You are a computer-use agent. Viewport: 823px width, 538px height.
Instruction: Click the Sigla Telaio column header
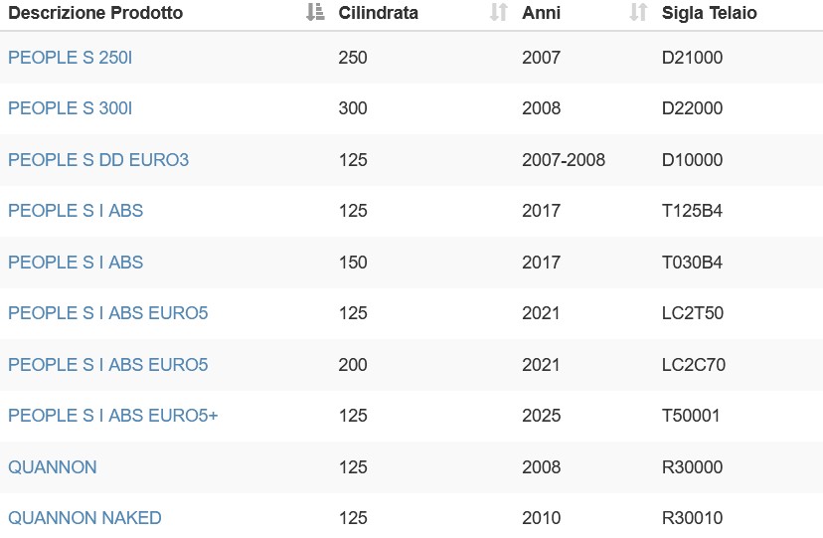(709, 13)
